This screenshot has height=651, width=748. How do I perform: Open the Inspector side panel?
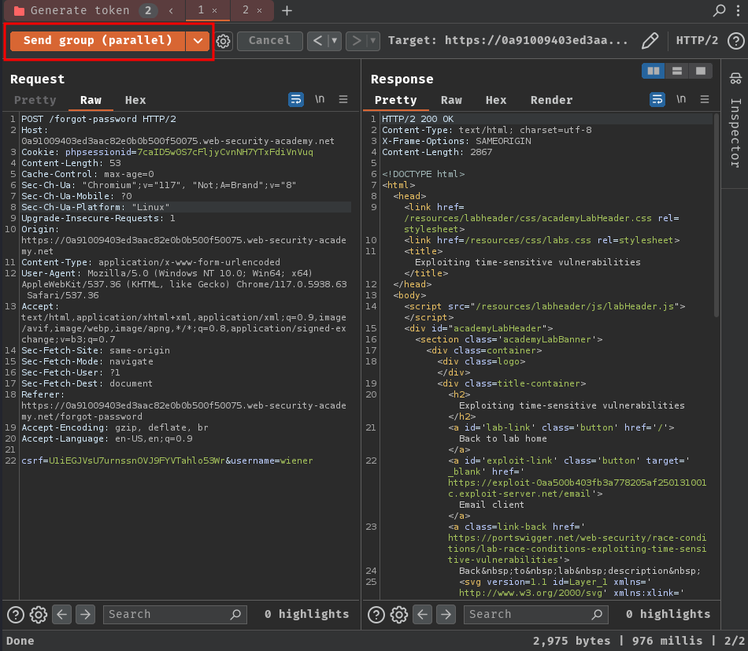coord(735,120)
